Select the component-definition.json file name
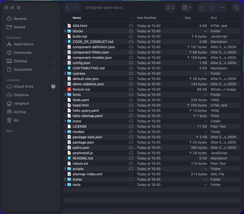Screen dimensions: 244x214 point(94,47)
